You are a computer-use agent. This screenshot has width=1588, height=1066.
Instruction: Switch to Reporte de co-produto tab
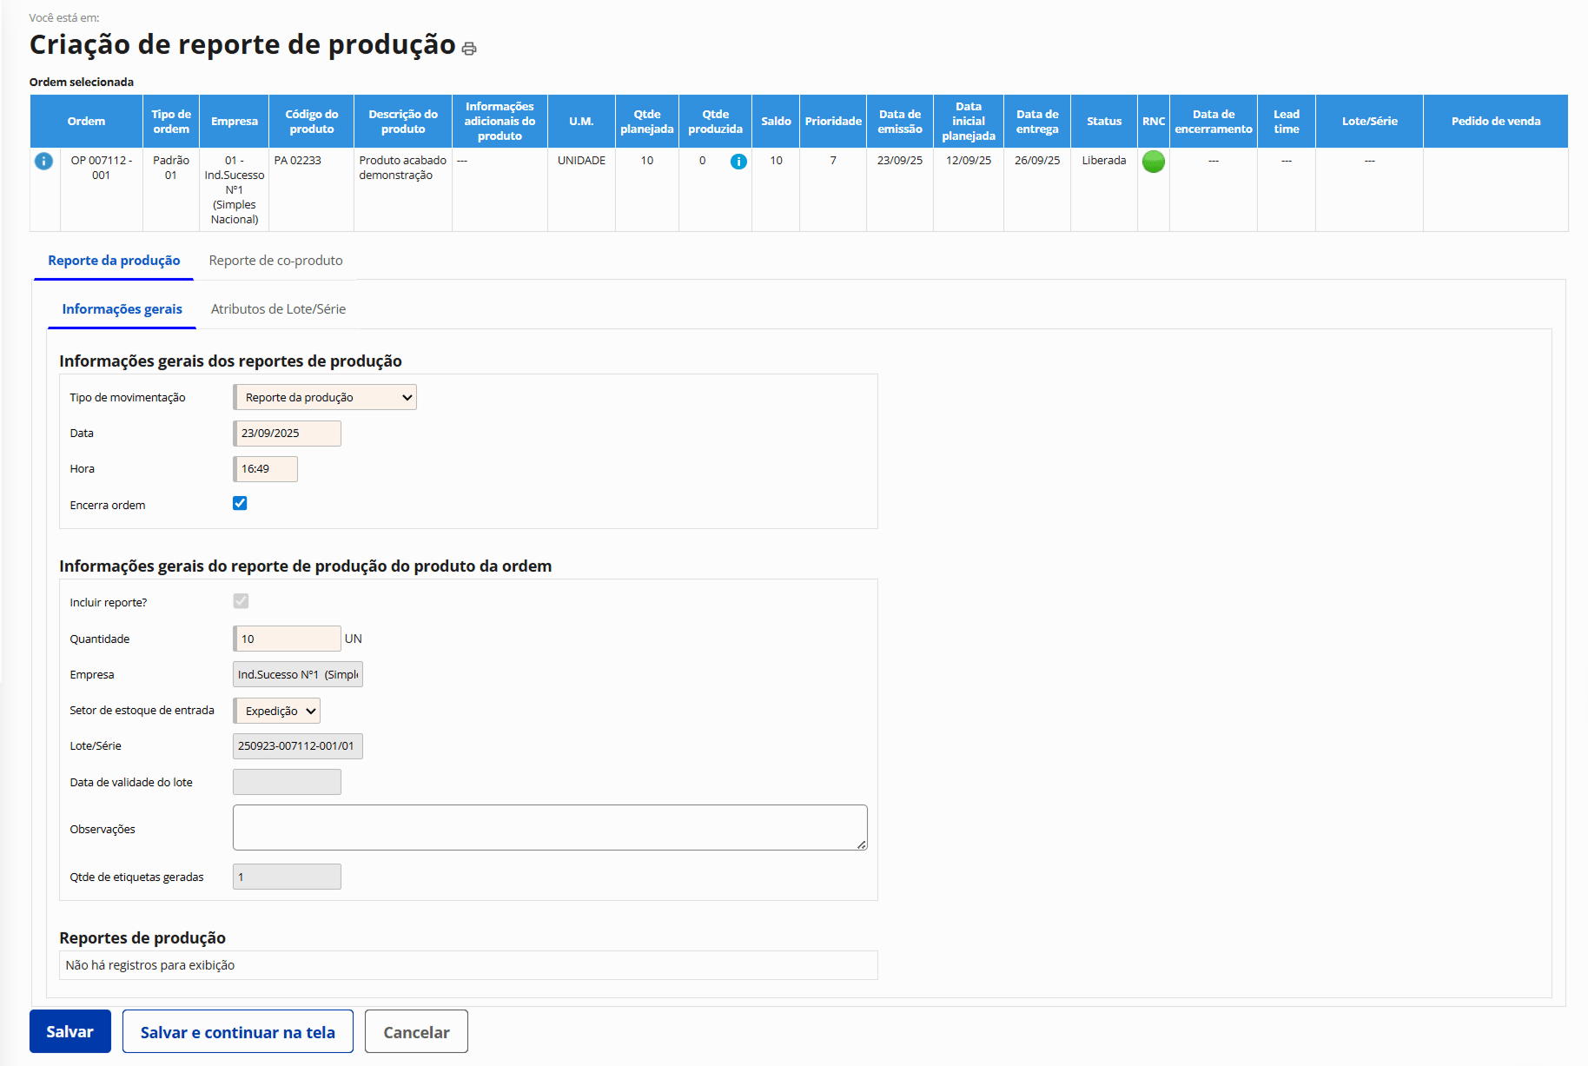(275, 261)
